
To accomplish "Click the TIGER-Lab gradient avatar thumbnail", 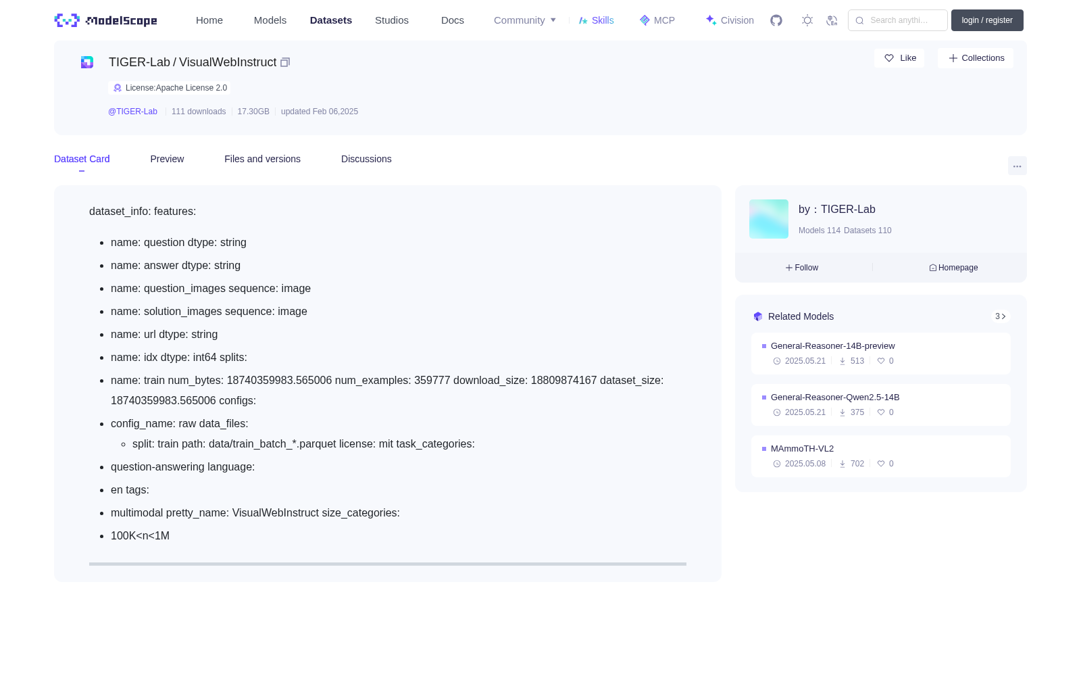I will coord(769,219).
